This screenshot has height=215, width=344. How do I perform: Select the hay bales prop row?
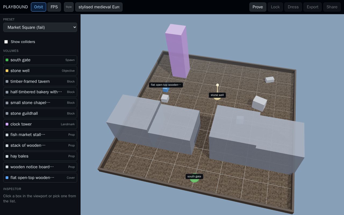tap(40, 156)
